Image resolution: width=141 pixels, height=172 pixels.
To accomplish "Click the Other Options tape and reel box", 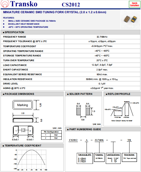I will (x=129, y=157).
